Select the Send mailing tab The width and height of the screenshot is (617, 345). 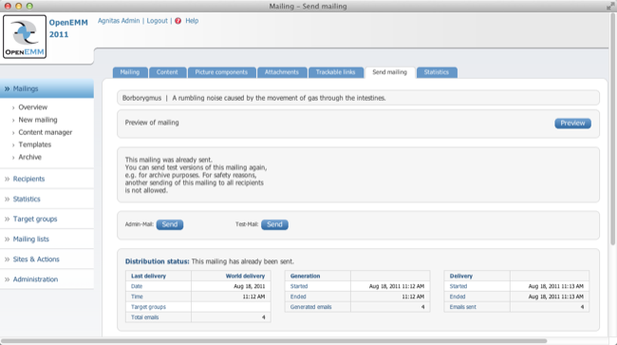390,72
